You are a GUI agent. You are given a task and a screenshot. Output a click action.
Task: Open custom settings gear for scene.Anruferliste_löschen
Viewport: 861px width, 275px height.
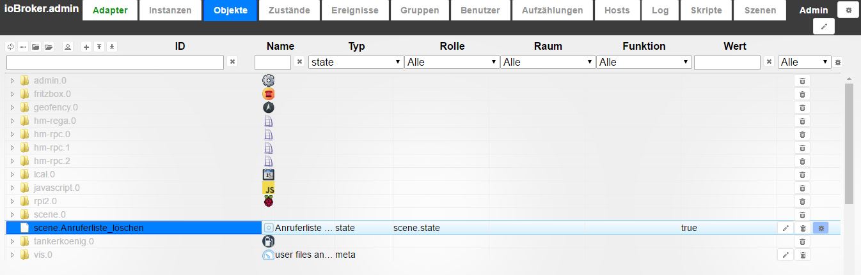[821, 228]
